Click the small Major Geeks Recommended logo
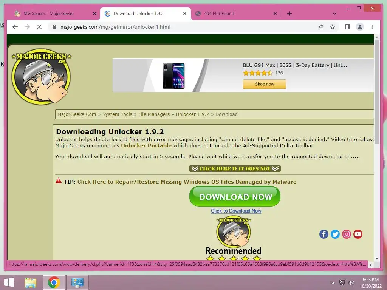The height and width of the screenshot is (290, 387). (234, 232)
